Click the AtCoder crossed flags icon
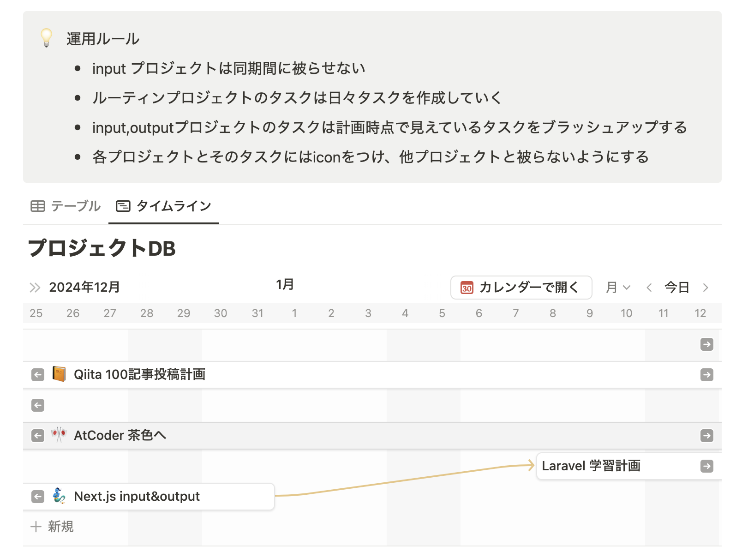The height and width of the screenshot is (552, 754). coord(59,435)
